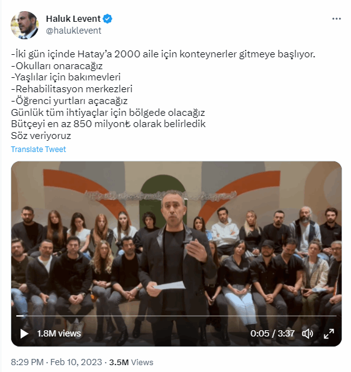Click the blue verified badge
The width and height of the screenshot is (351, 372).
107,19
